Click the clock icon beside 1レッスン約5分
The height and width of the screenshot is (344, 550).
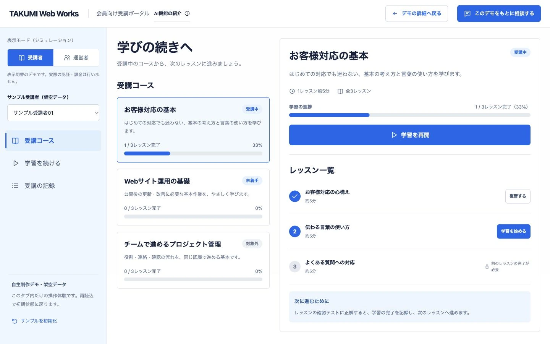(292, 91)
